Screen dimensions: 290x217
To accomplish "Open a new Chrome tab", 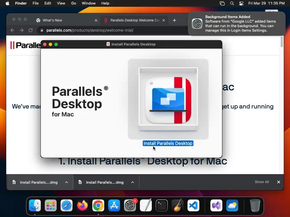I will point(174,20).
